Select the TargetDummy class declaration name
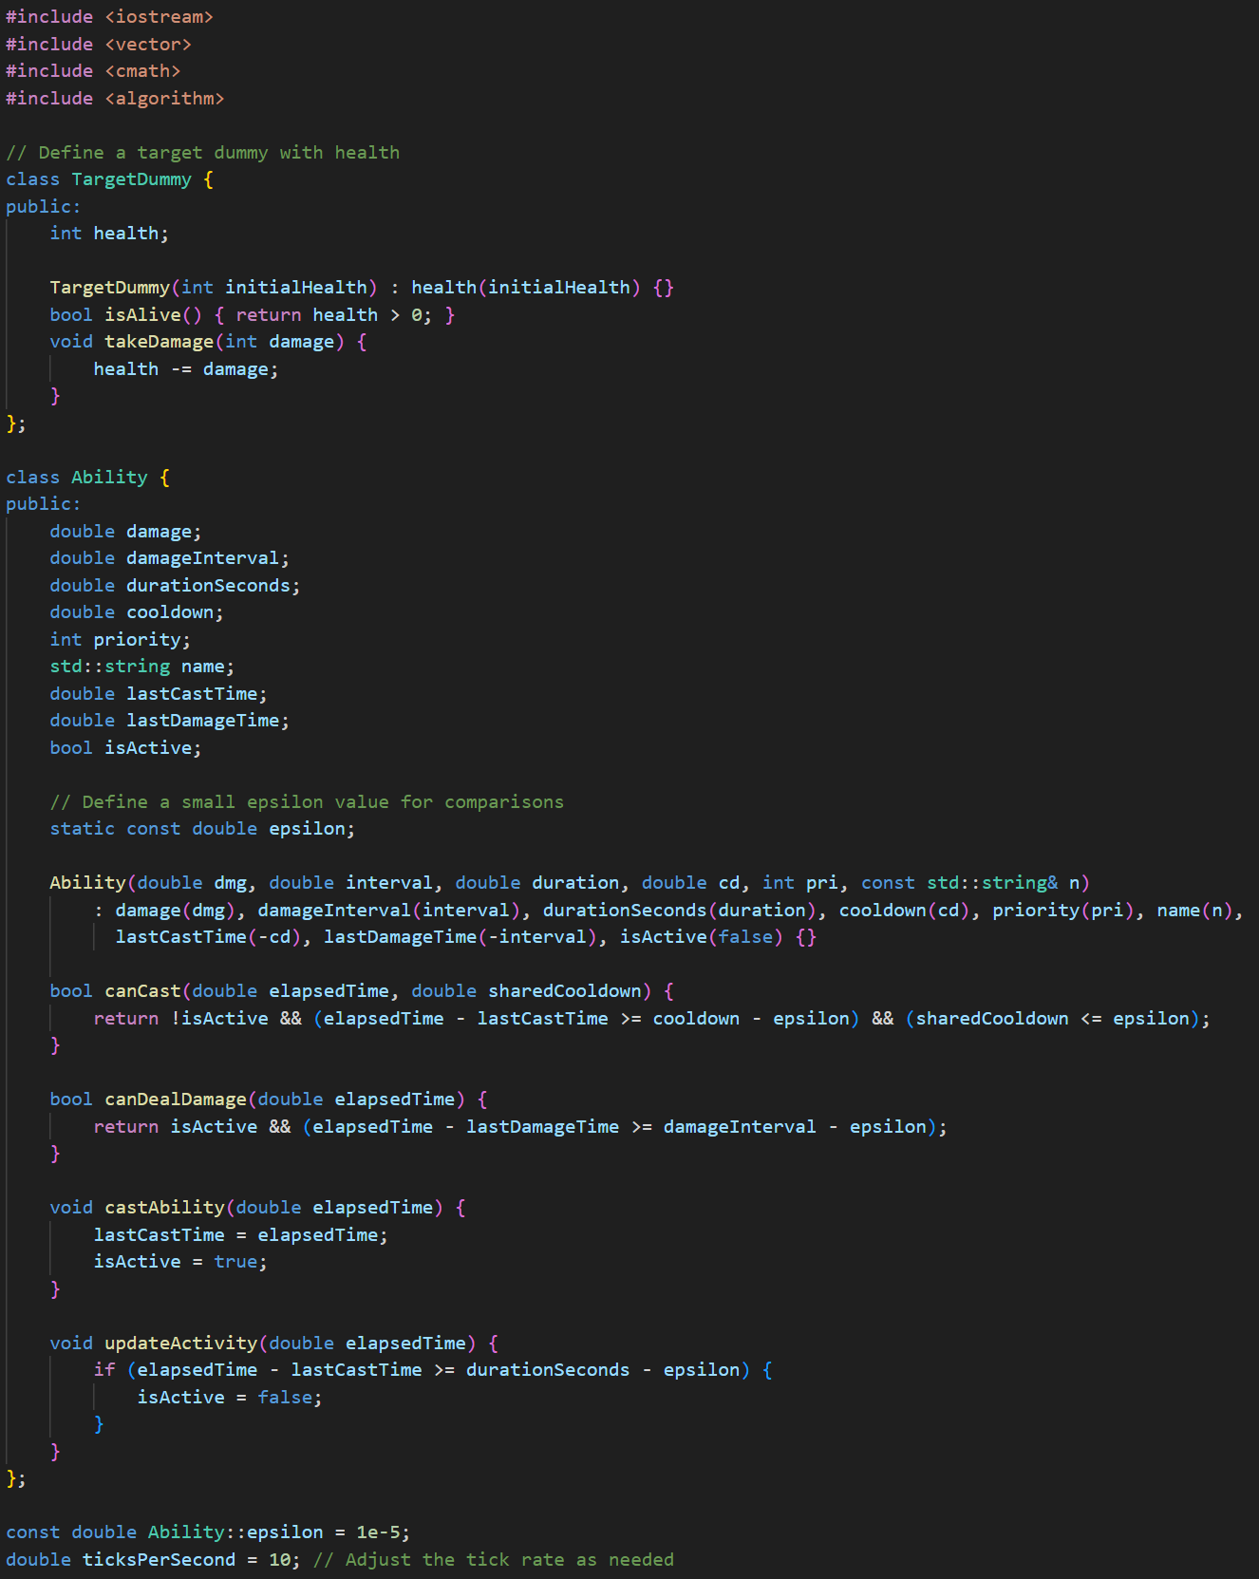The width and height of the screenshot is (1259, 1579). tap(131, 179)
